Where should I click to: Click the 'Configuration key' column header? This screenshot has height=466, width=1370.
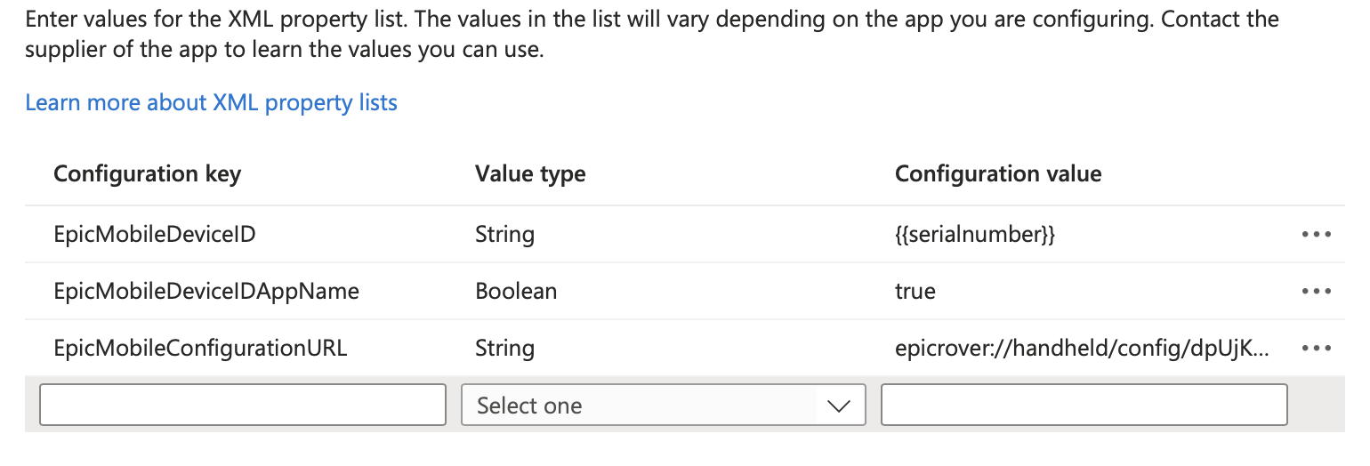click(x=147, y=173)
